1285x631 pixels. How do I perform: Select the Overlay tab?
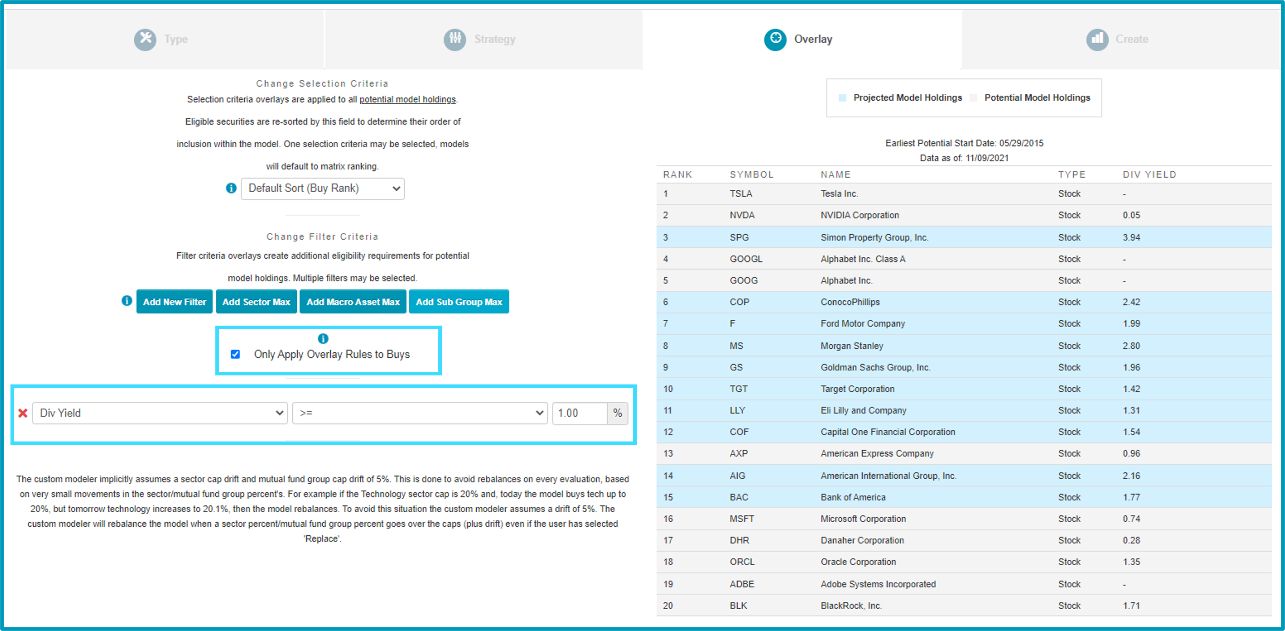[802, 39]
